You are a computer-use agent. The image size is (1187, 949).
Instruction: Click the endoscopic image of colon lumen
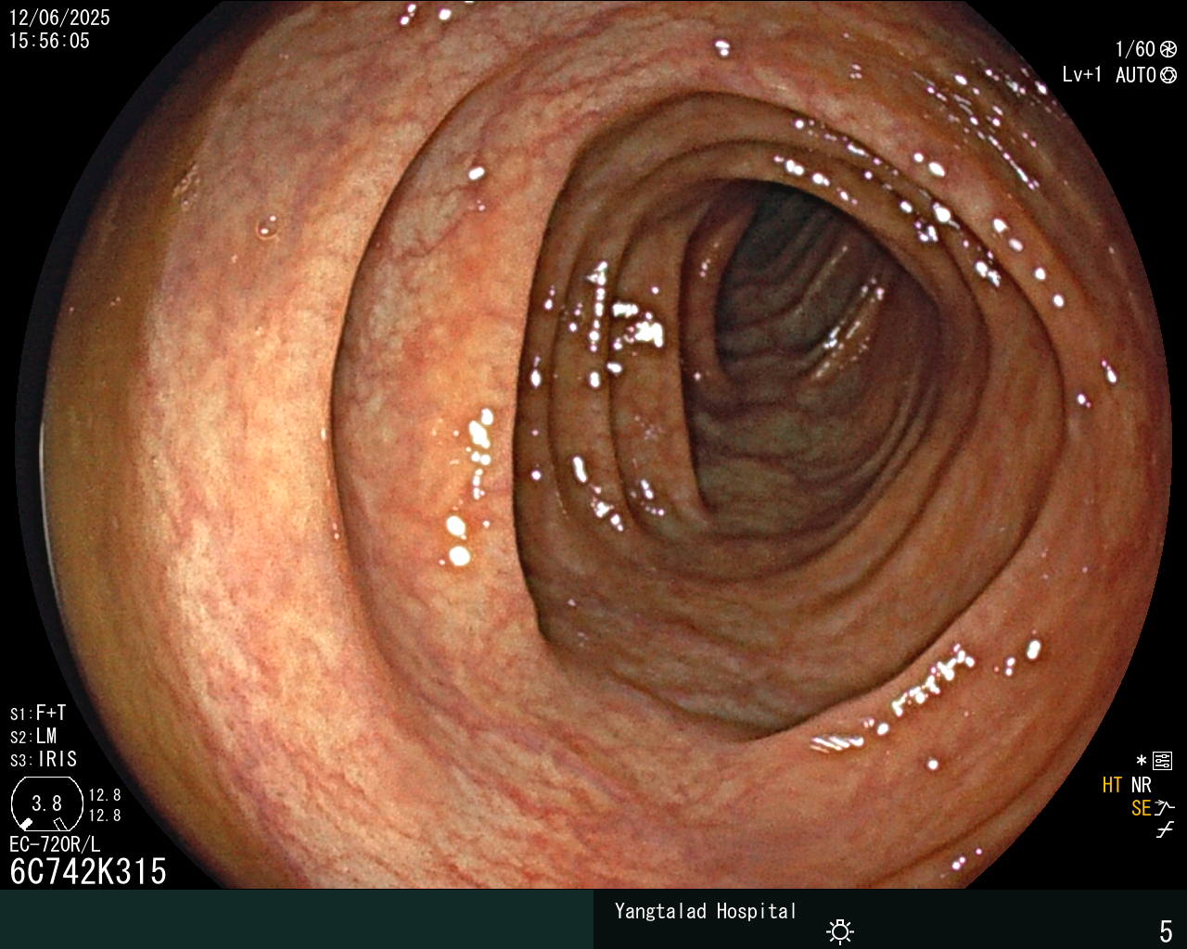pos(593,445)
